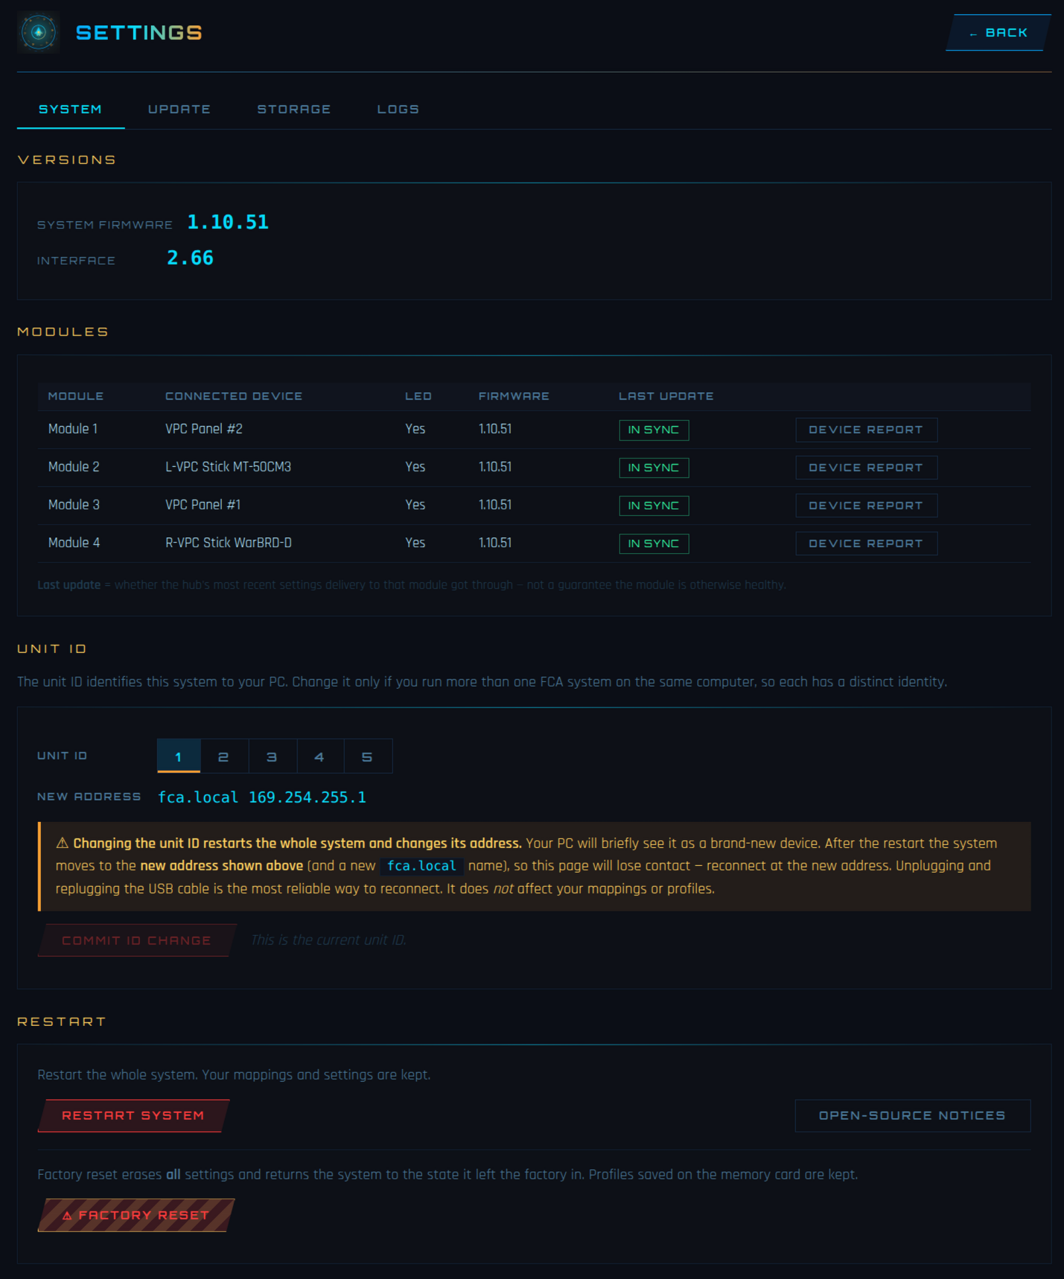This screenshot has width=1064, height=1279.
Task: Open Device Report for Module 4
Action: tap(866, 543)
